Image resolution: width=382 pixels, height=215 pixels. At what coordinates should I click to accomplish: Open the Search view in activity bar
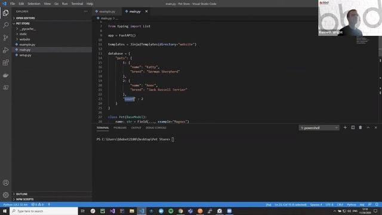point(5,25)
